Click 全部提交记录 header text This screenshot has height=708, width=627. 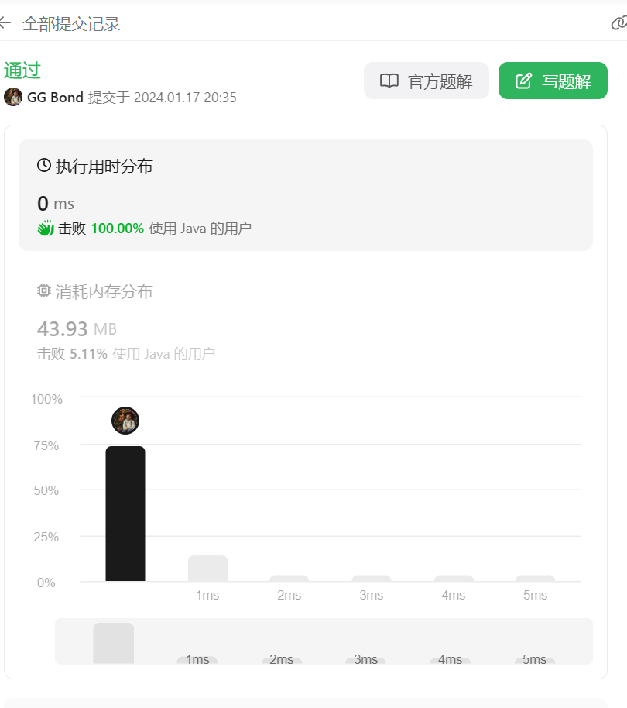coord(71,24)
